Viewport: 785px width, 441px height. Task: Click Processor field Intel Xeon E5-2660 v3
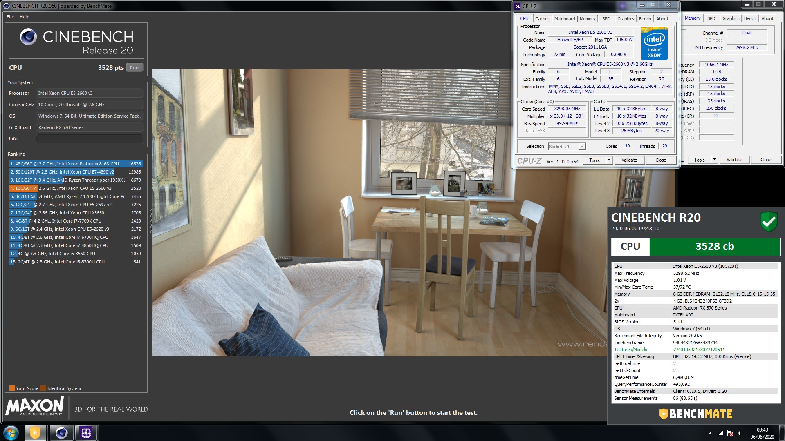pyautogui.click(x=90, y=93)
